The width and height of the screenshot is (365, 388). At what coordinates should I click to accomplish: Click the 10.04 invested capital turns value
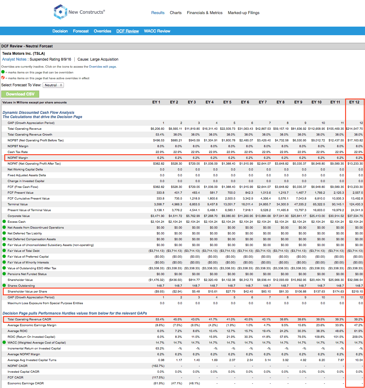(359, 360)
